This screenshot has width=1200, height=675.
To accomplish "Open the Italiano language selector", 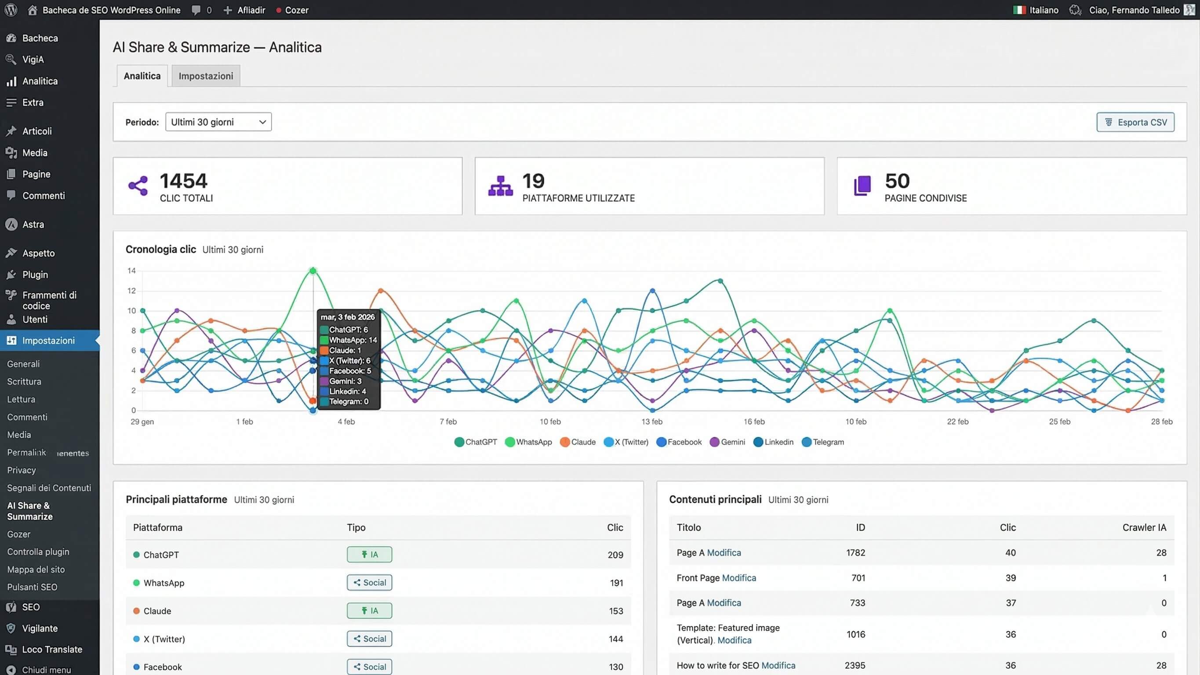I will click(x=1036, y=9).
